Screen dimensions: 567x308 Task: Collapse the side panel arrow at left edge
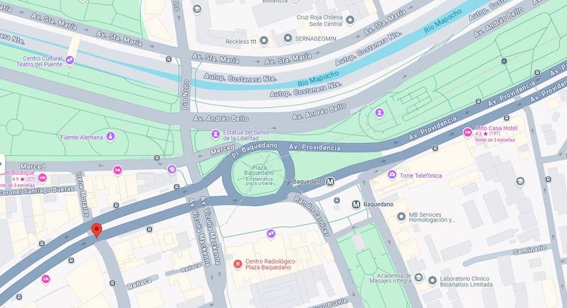(2, 164)
